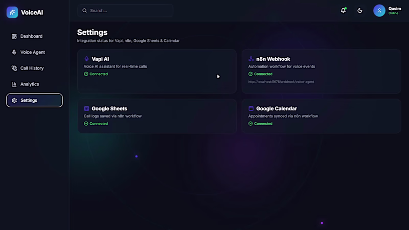Image resolution: width=409 pixels, height=230 pixels.
Task: Click the Google Calendar icon
Action: tap(251, 108)
